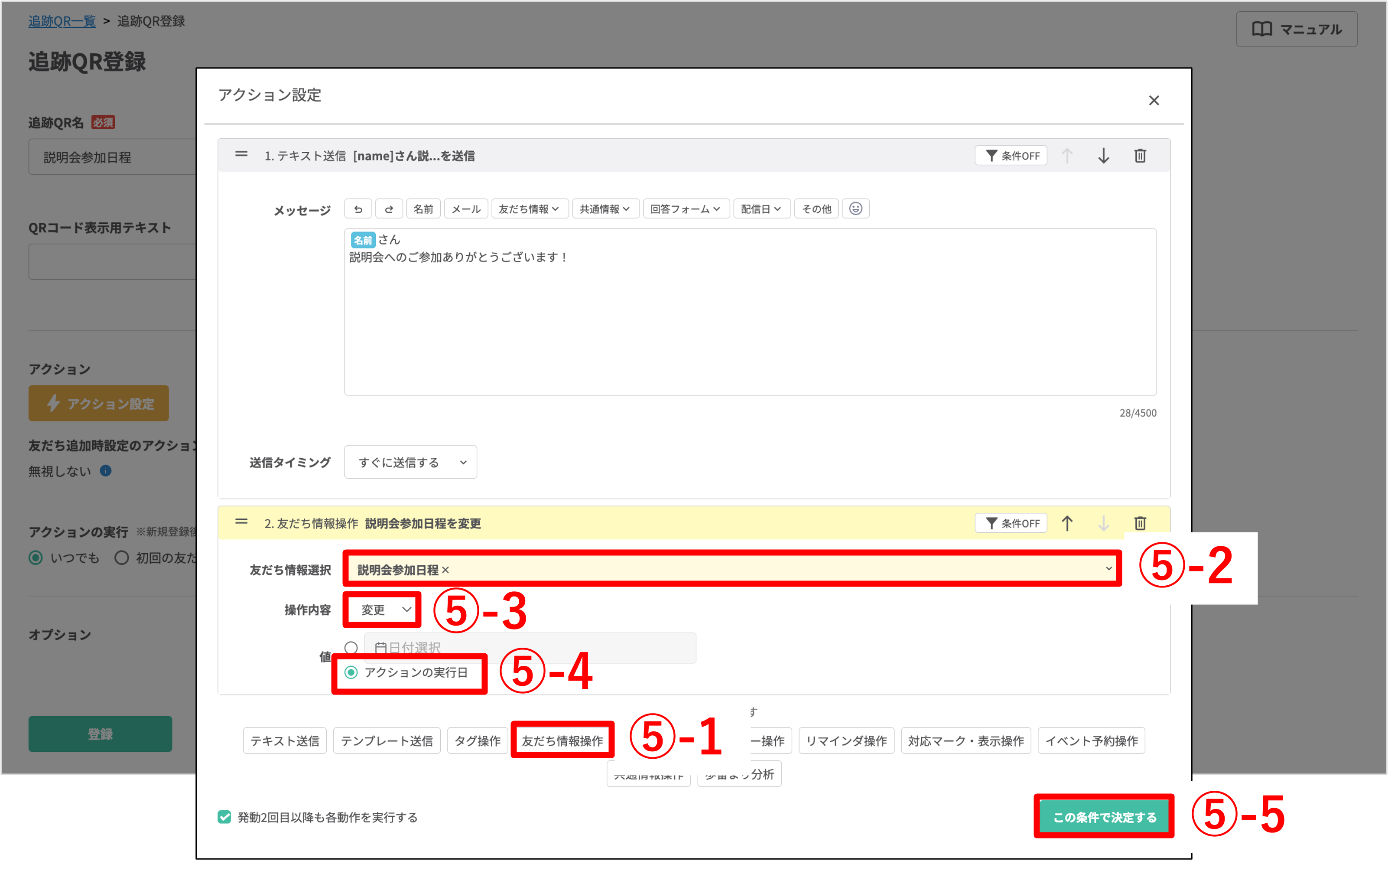Screen dimensions: 1388x874
Task: Open the emoji picker smiley icon
Action: (855, 209)
